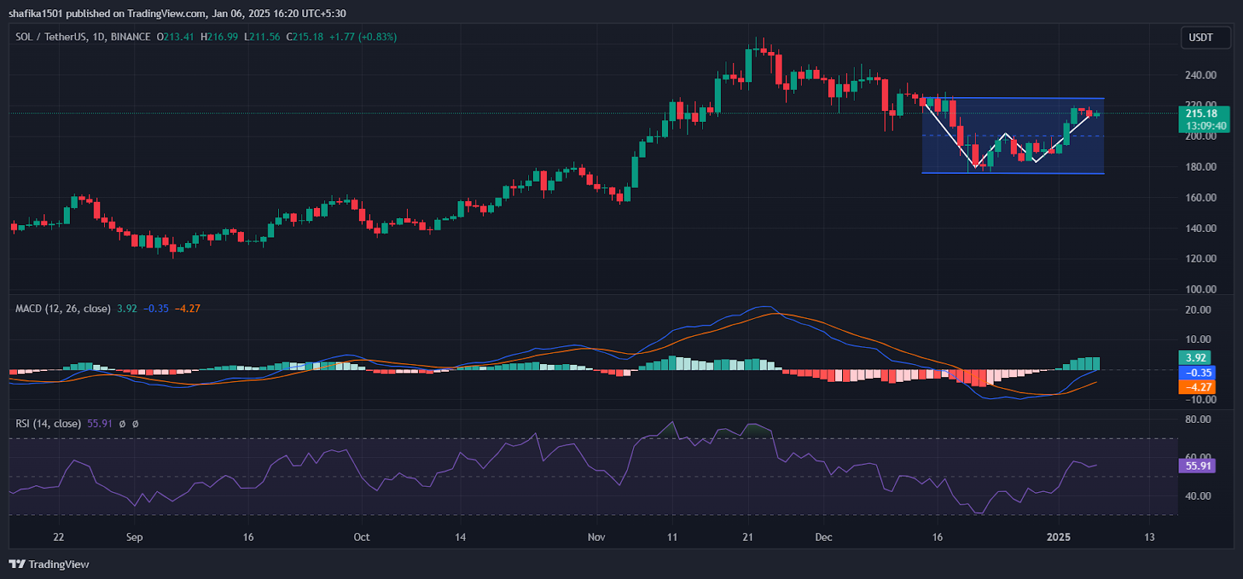Click the Dec label on time axis
The image size is (1243, 579).
(823, 537)
